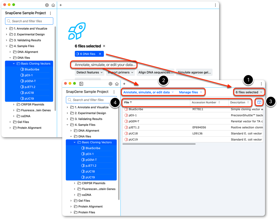Click accession number L09136

point(197,133)
